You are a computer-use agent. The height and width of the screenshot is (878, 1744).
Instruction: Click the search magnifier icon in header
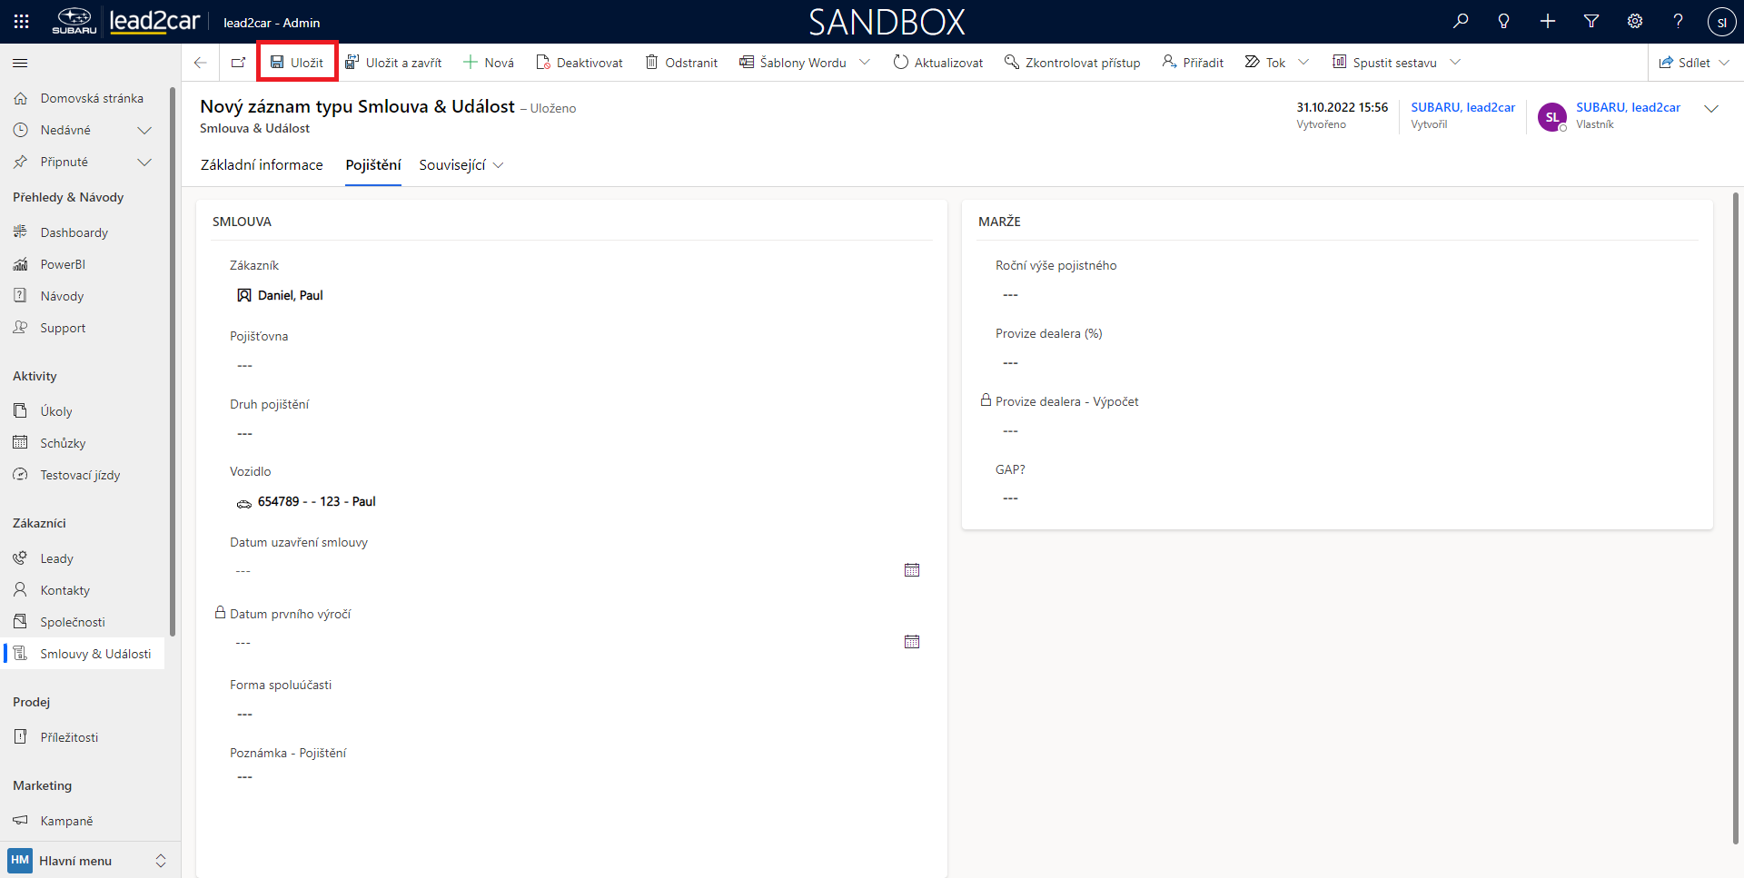[x=1461, y=22]
